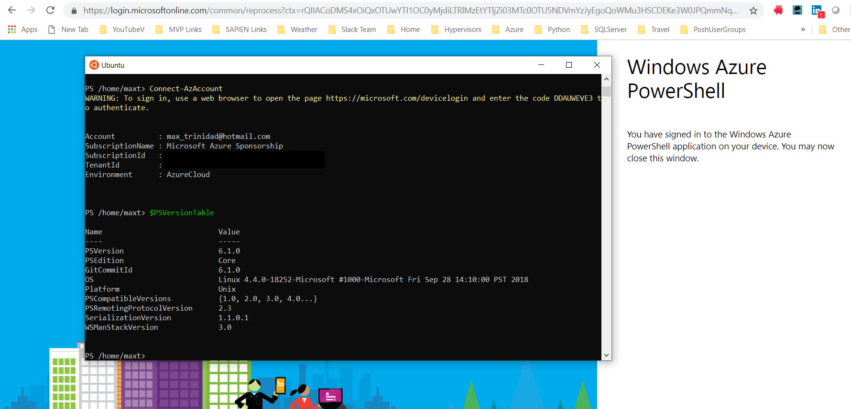
Task: Maximize the Ubuntu terminal window
Action: point(569,65)
